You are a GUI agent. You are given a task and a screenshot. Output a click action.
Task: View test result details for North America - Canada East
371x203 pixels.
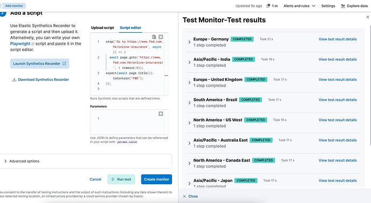[x=338, y=160]
